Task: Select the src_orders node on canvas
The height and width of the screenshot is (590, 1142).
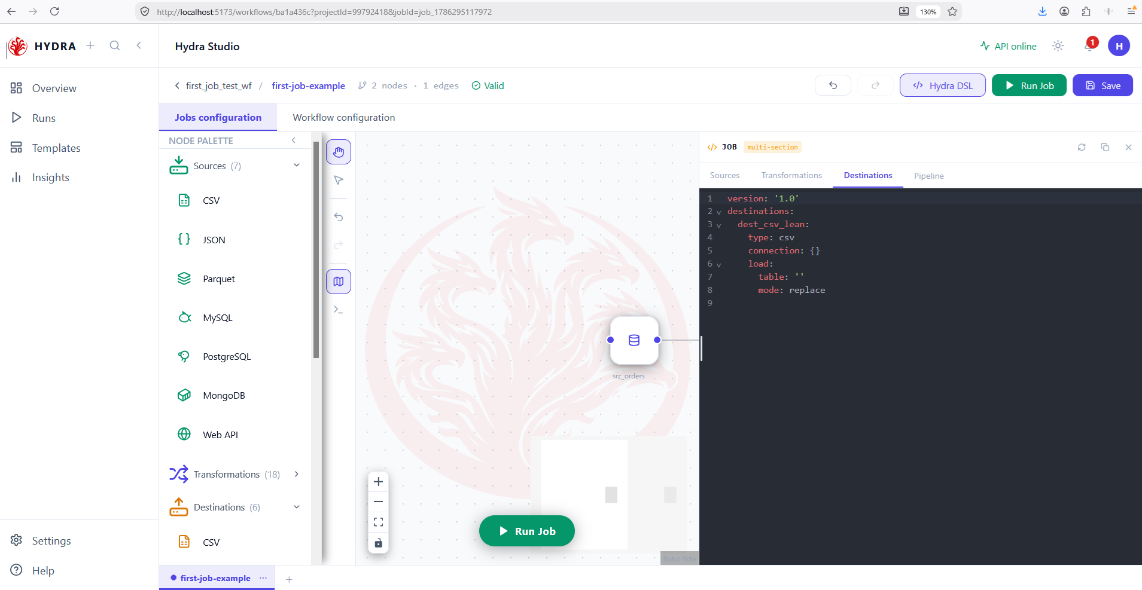Action: point(634,340)
